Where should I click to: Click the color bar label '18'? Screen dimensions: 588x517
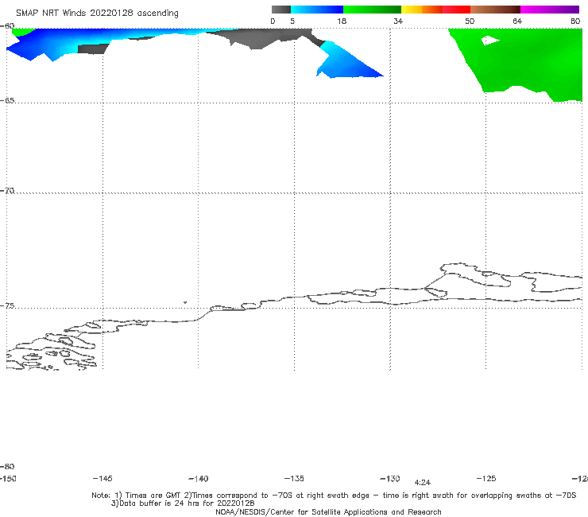[342, 21]
